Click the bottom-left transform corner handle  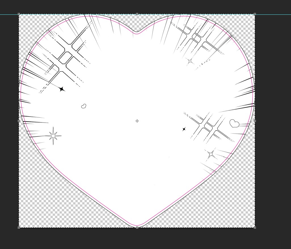coord(19,227)
